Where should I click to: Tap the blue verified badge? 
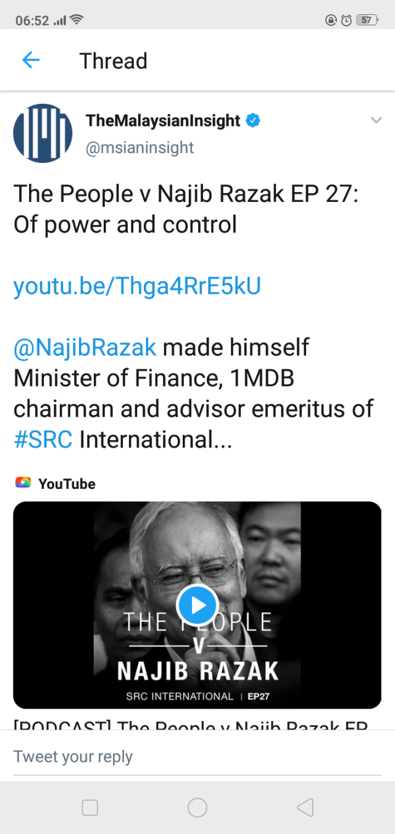pyautogui.click(x=253, y=120)
